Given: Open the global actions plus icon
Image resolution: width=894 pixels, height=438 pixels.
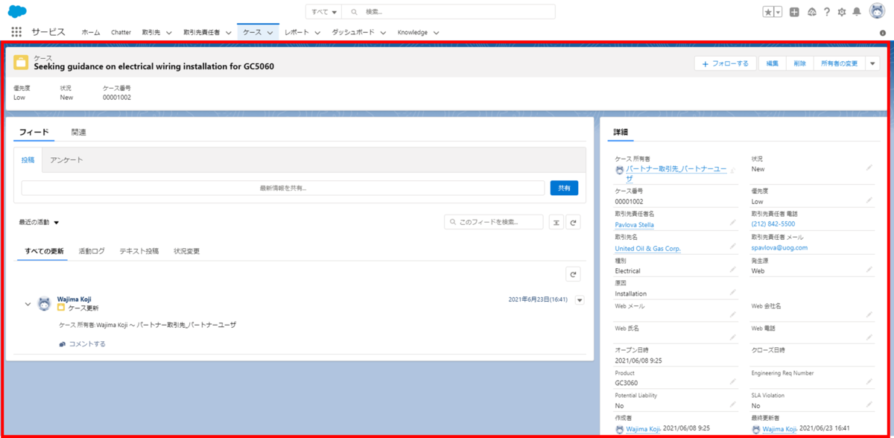Looking at the screenshot, I should tap(795, 12).
